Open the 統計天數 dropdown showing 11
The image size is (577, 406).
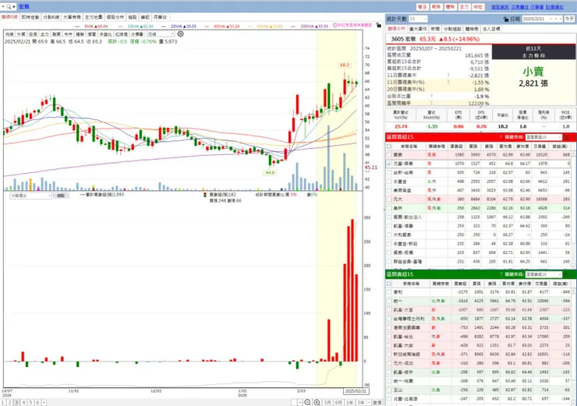point(418,19)
